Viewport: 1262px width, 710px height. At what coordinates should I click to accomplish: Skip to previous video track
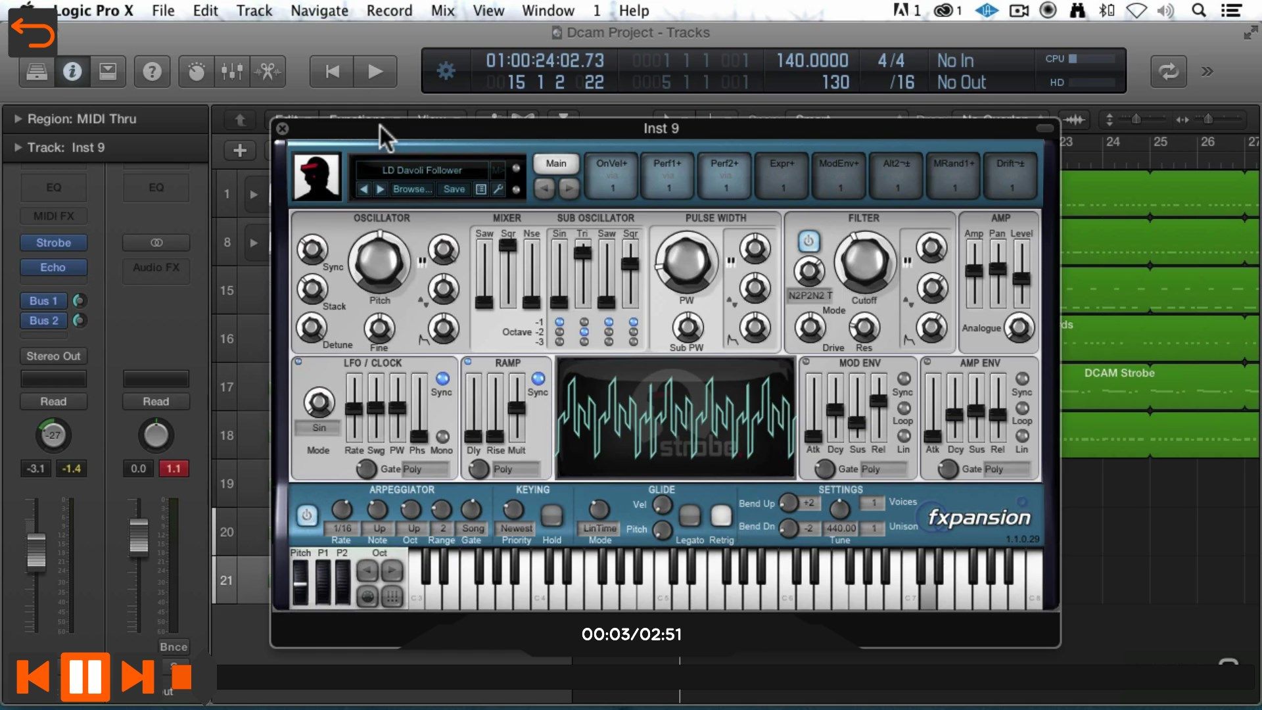(33, 676)
